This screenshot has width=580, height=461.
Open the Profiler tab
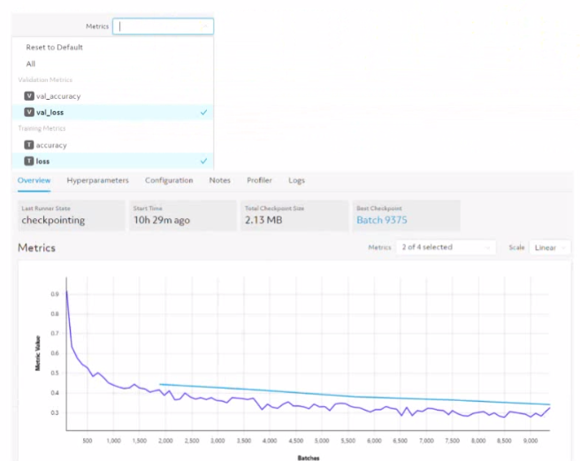[x=259, y=180]
